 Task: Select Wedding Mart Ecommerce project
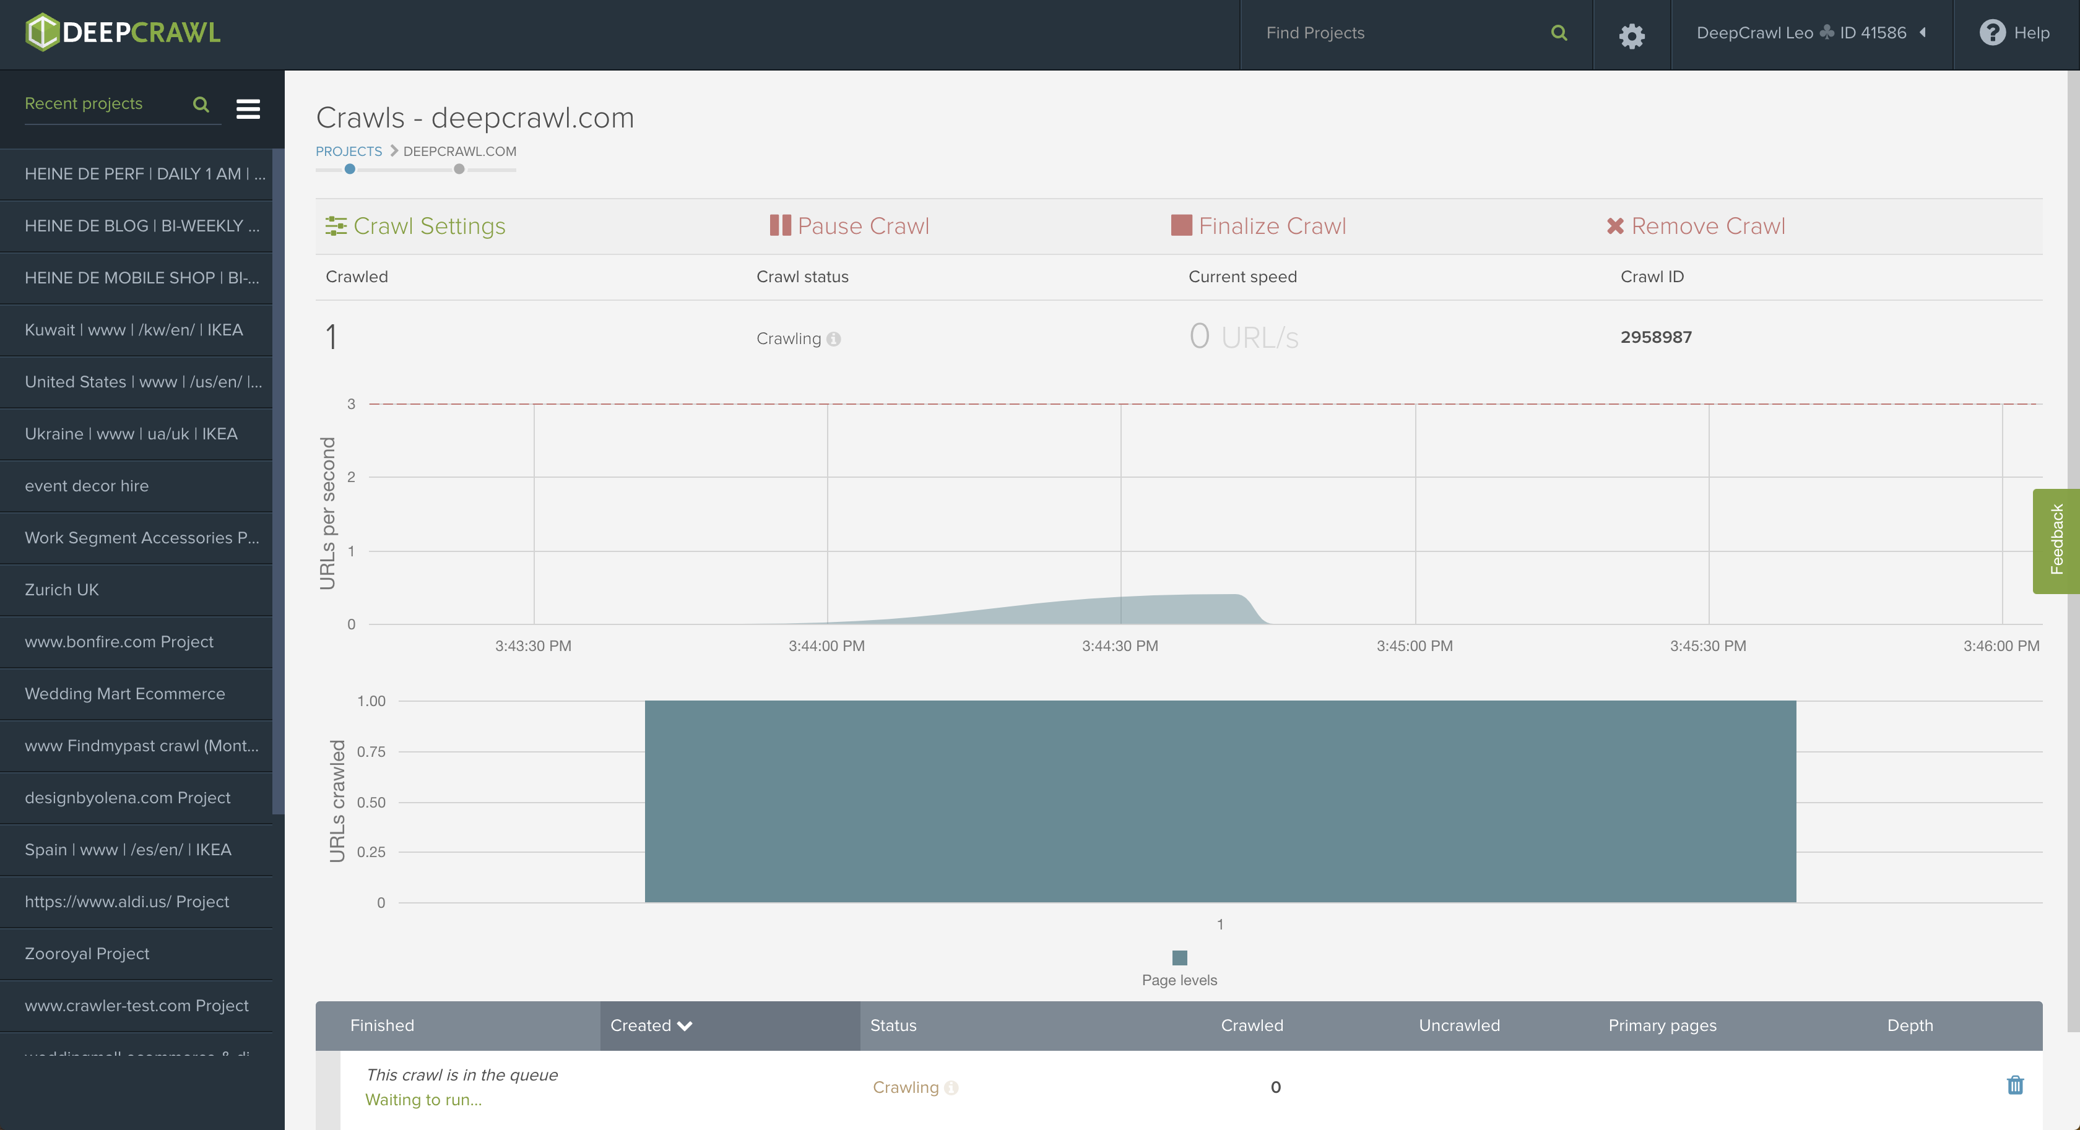point(125,694)
